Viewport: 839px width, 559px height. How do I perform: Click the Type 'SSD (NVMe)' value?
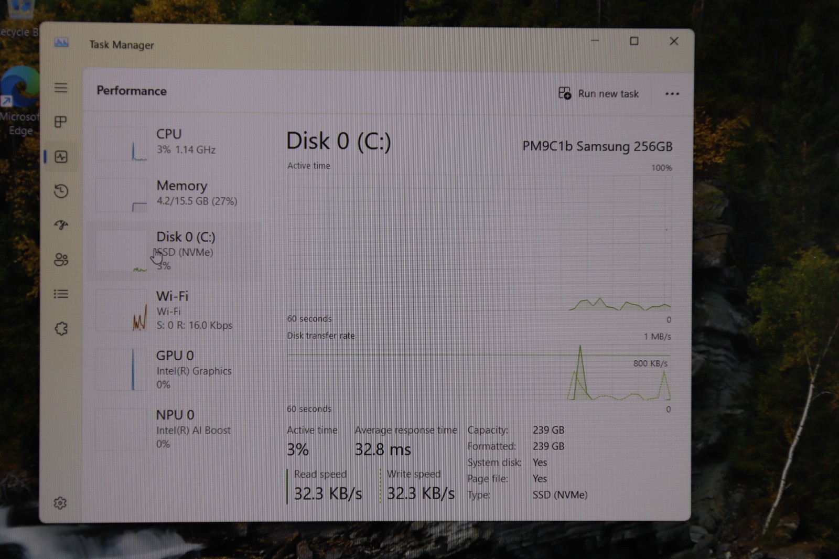coord(560,494)
